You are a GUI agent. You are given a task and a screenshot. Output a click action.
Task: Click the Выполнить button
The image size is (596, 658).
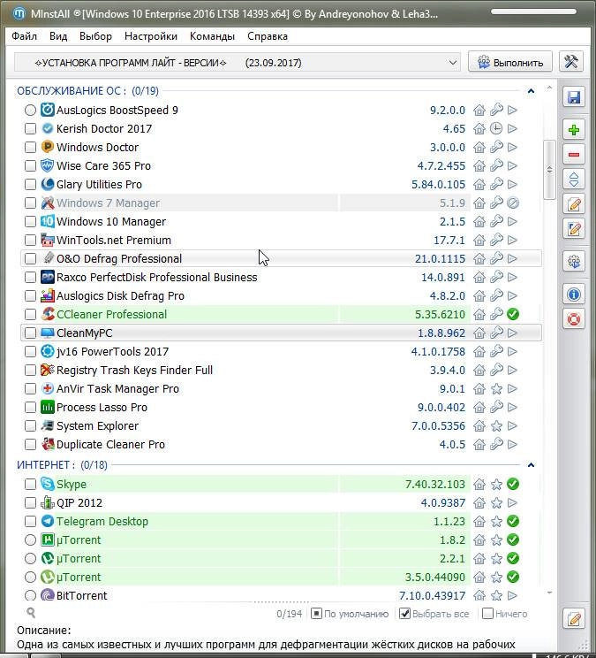[510, 63]
